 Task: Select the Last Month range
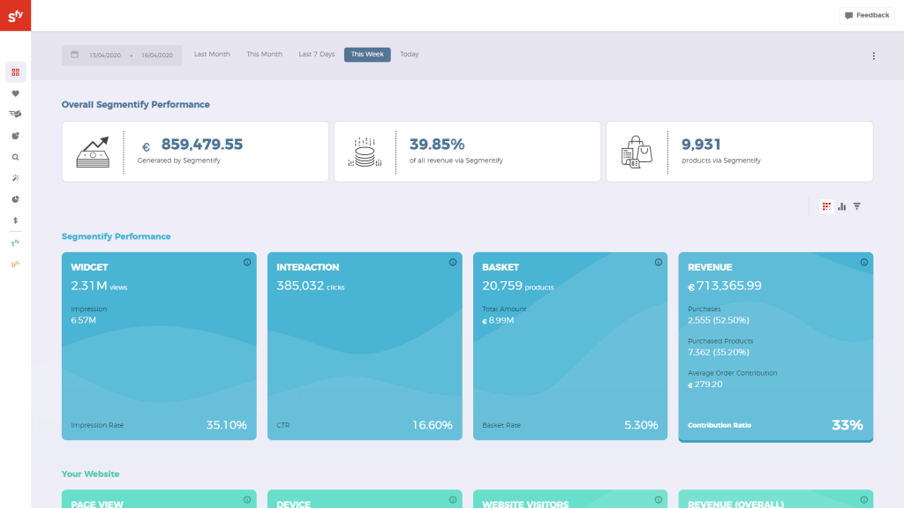212,54
